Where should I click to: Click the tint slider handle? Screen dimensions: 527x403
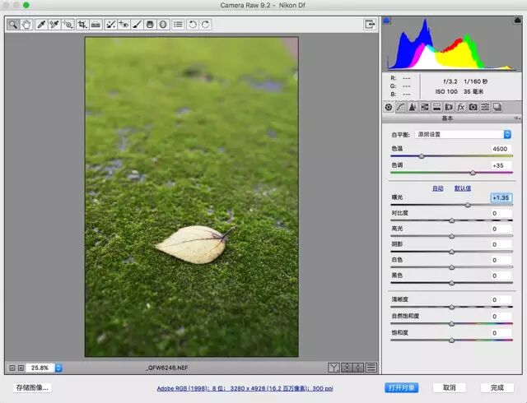coord(473,173)
